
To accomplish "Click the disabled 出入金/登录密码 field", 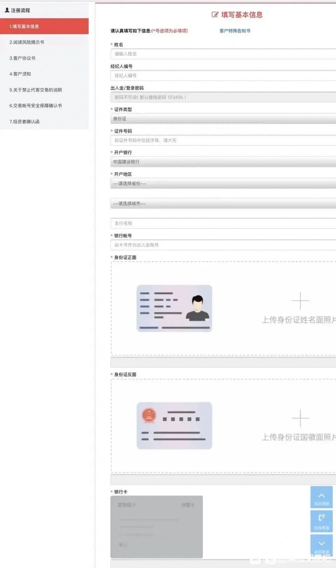I will point(223,97).
